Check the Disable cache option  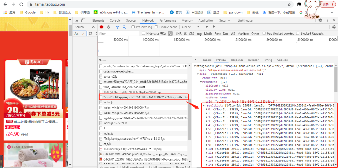coord(157,27)
